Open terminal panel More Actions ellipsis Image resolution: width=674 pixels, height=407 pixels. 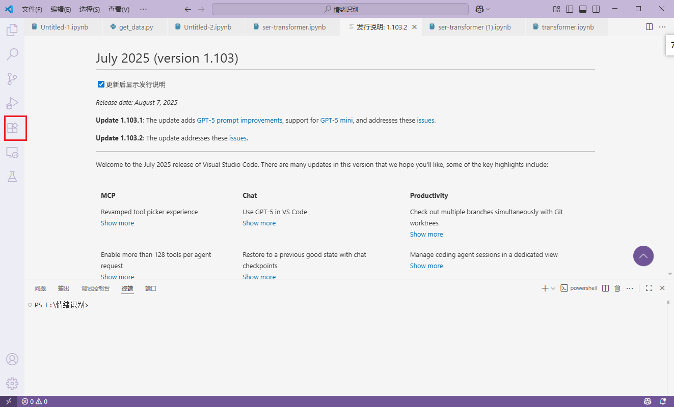[630, 288]
